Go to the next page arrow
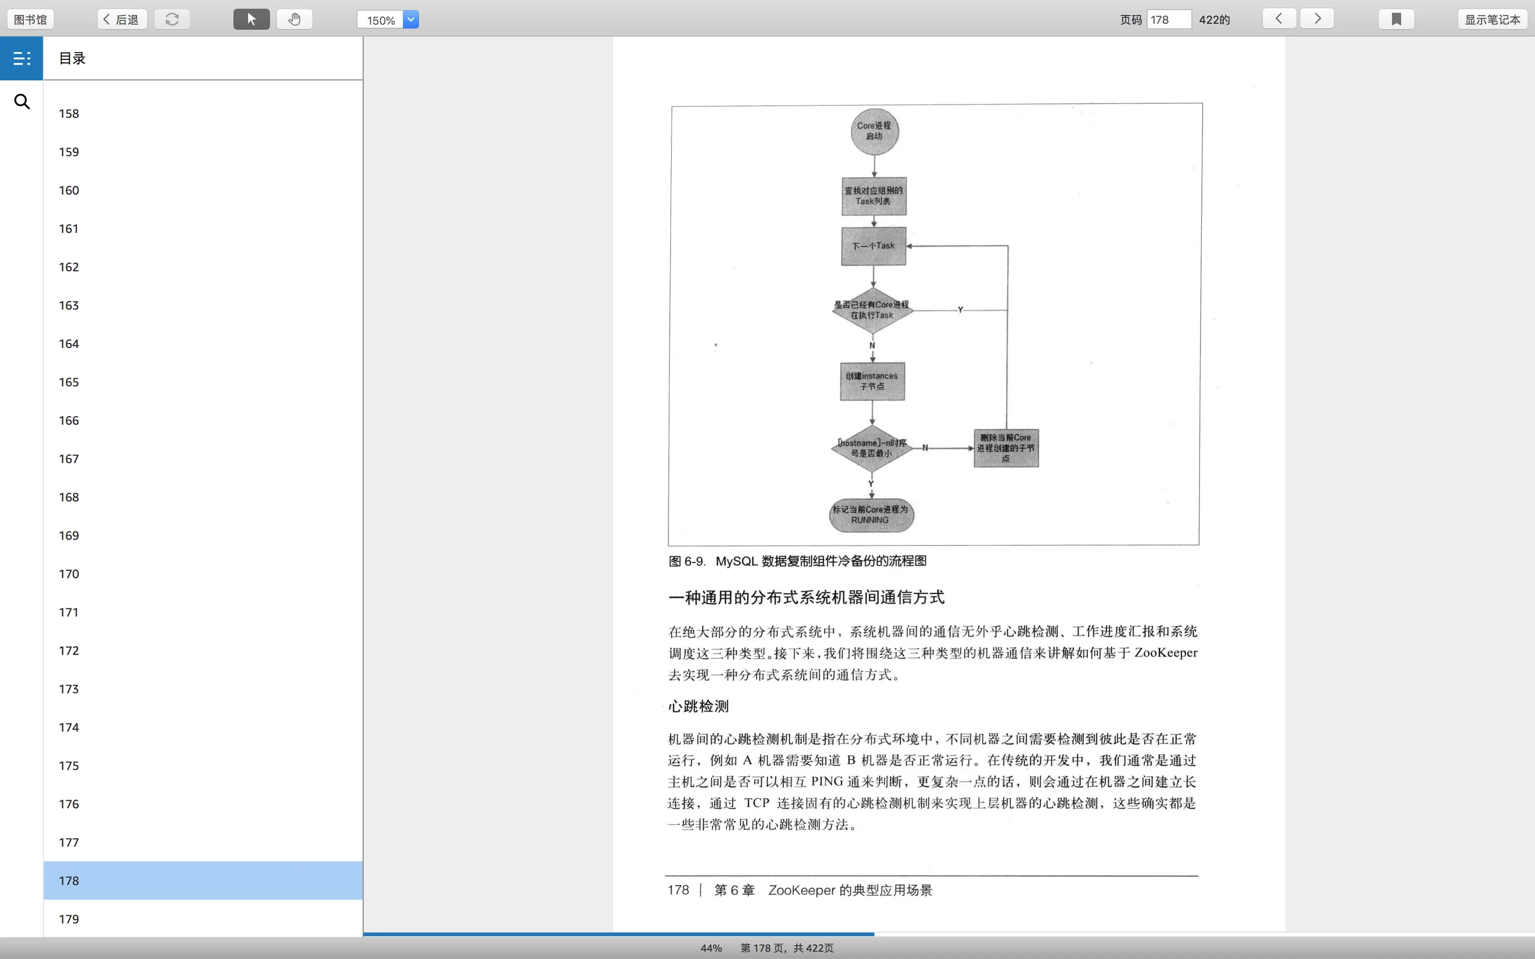The image size is (1535, 959). 1317,18
